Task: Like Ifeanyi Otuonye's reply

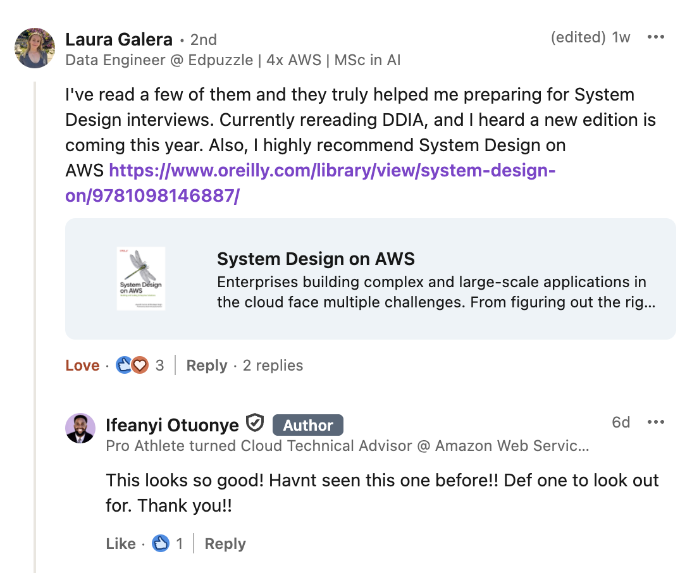Action: [x=121, y=544]
